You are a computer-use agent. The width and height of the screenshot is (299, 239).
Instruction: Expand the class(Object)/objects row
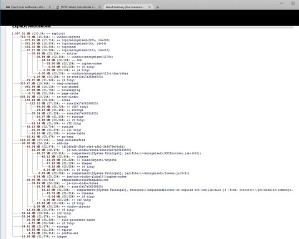point(82,160)
